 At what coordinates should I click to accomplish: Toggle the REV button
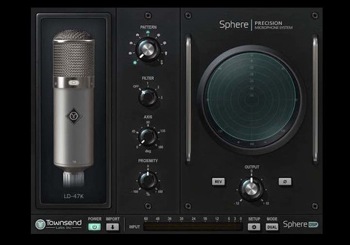coord(218,181)
